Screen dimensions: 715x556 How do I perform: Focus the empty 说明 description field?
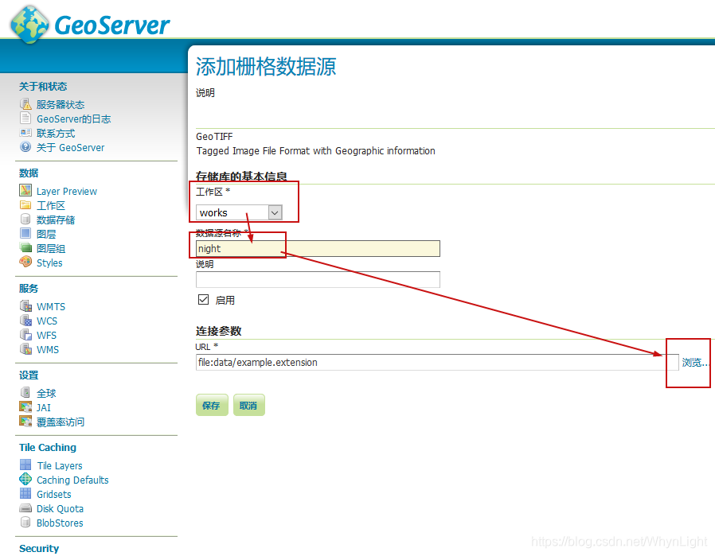318,280
